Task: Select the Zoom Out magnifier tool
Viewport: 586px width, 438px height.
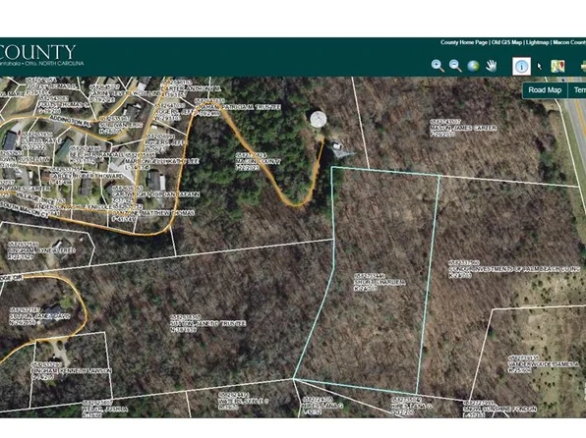Action: 455,66
